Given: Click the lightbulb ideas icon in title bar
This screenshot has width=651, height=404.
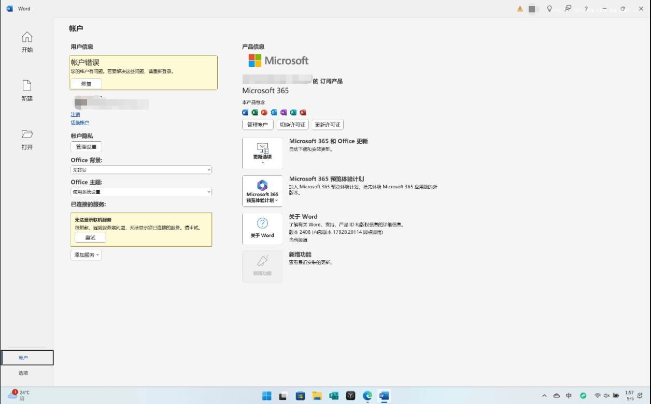Looking at the screenshot, I should click(x=549, y=9).
